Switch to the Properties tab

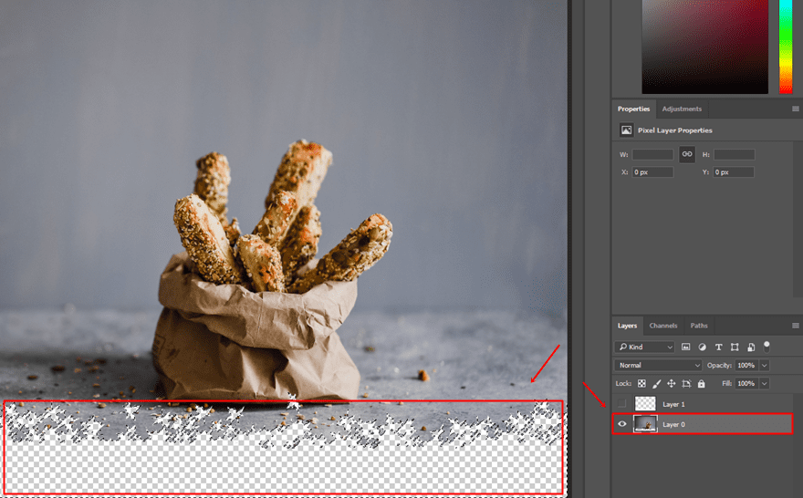pos(633,109)
